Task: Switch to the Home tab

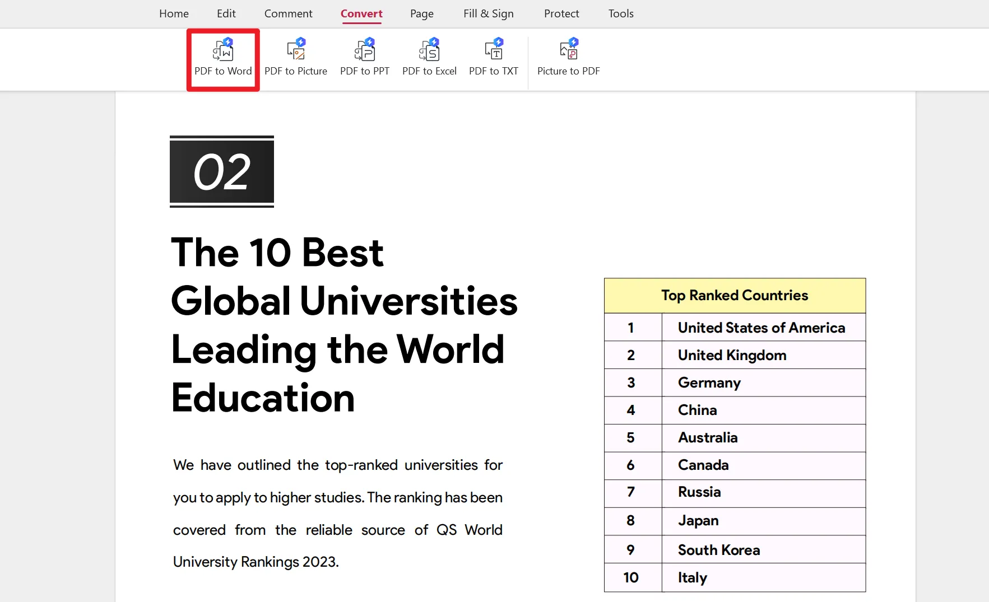Action: (x=174, y=13)
